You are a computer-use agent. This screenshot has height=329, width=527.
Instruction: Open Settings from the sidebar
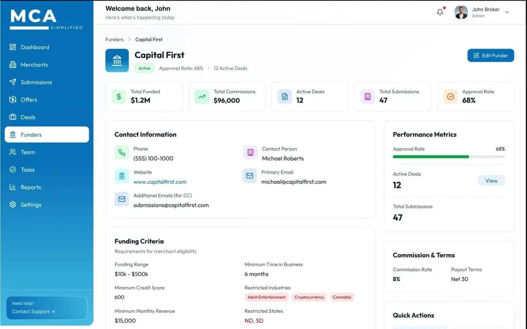47,205
